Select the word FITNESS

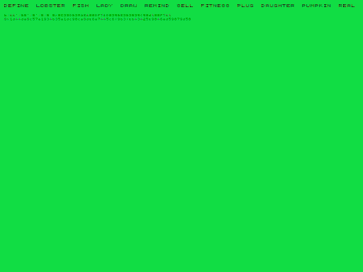point(216,6)
